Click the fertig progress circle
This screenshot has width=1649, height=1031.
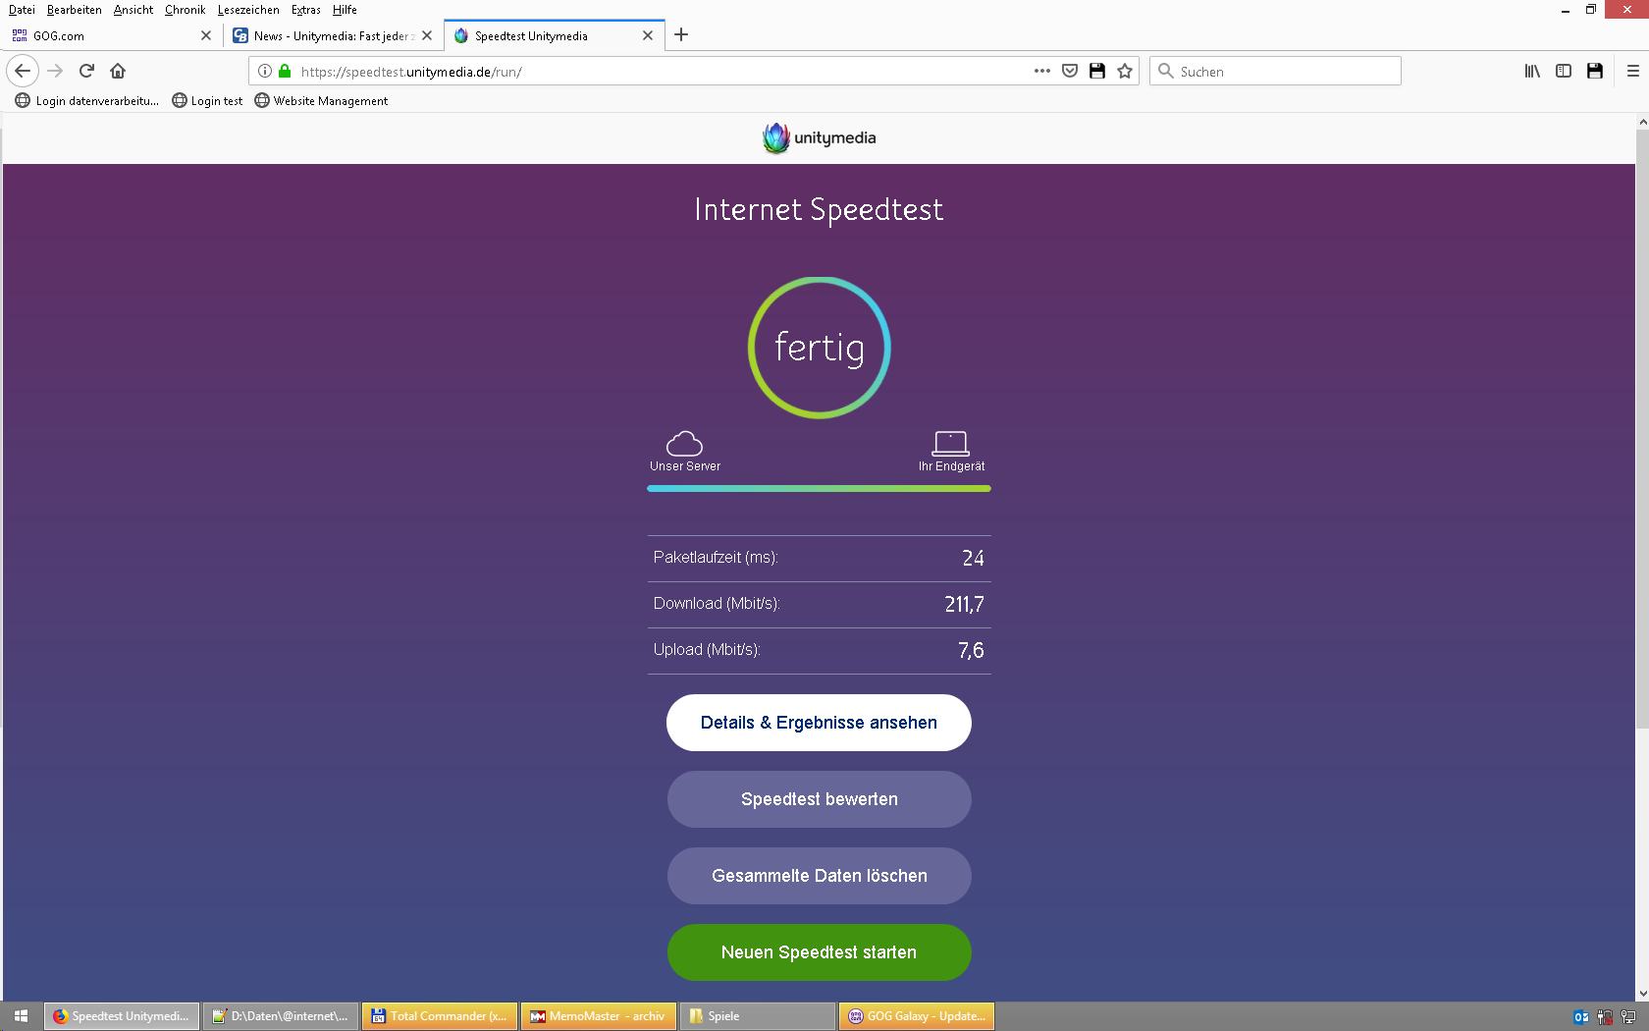point(819,348)
